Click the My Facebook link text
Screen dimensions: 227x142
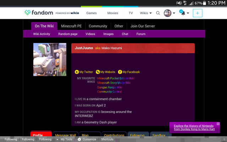131,72
